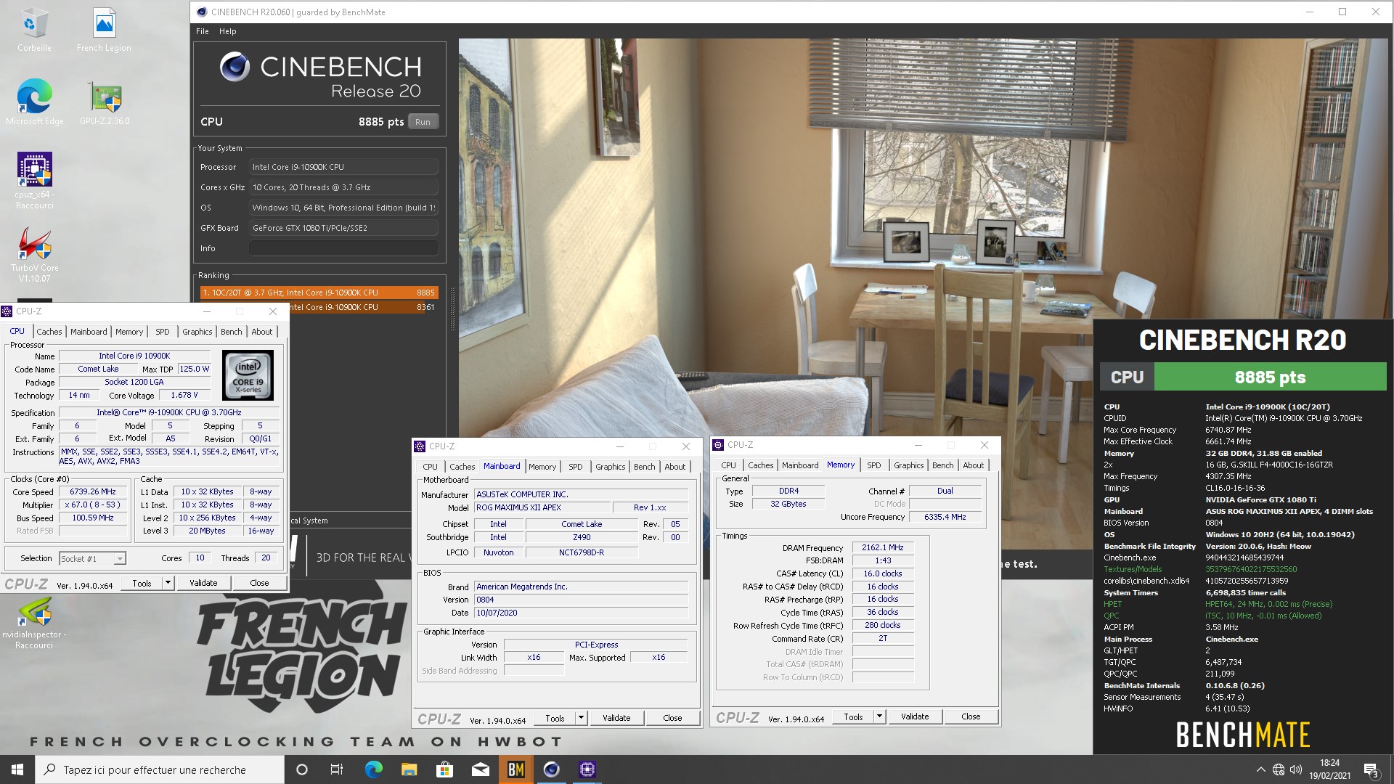Expand Tools dropdown arrow in left CPU-Z window

point(168,583)
